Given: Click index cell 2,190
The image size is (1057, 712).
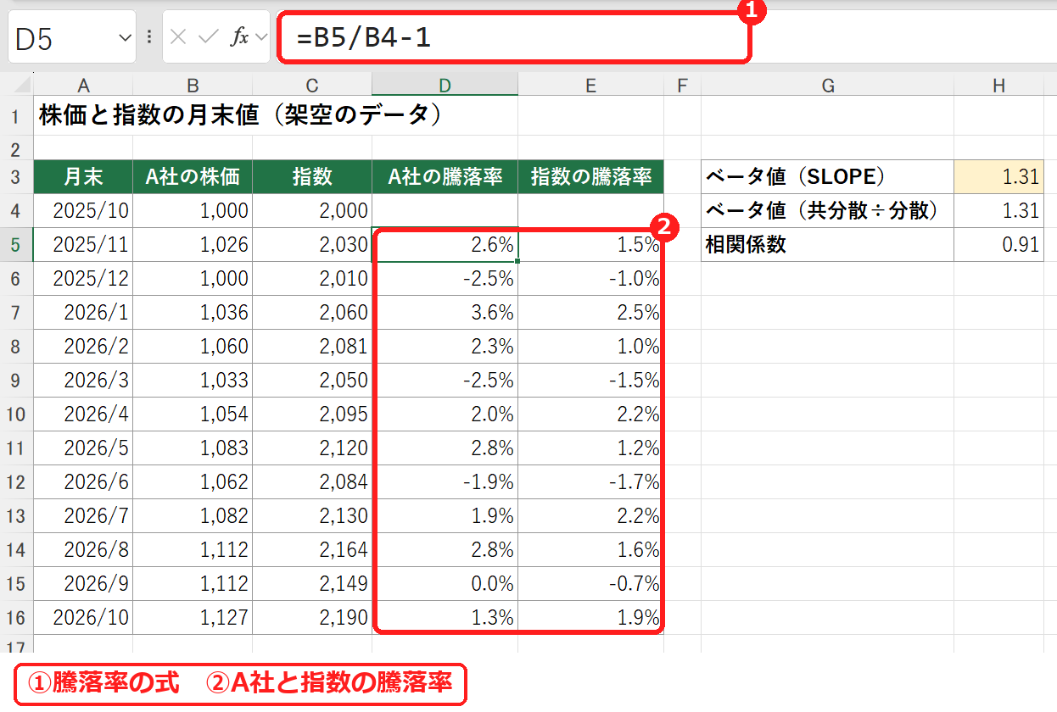Looking at the screenshot, I should (x=312, y=618).
